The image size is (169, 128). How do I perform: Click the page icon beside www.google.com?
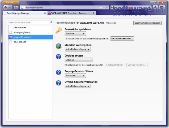11,32
